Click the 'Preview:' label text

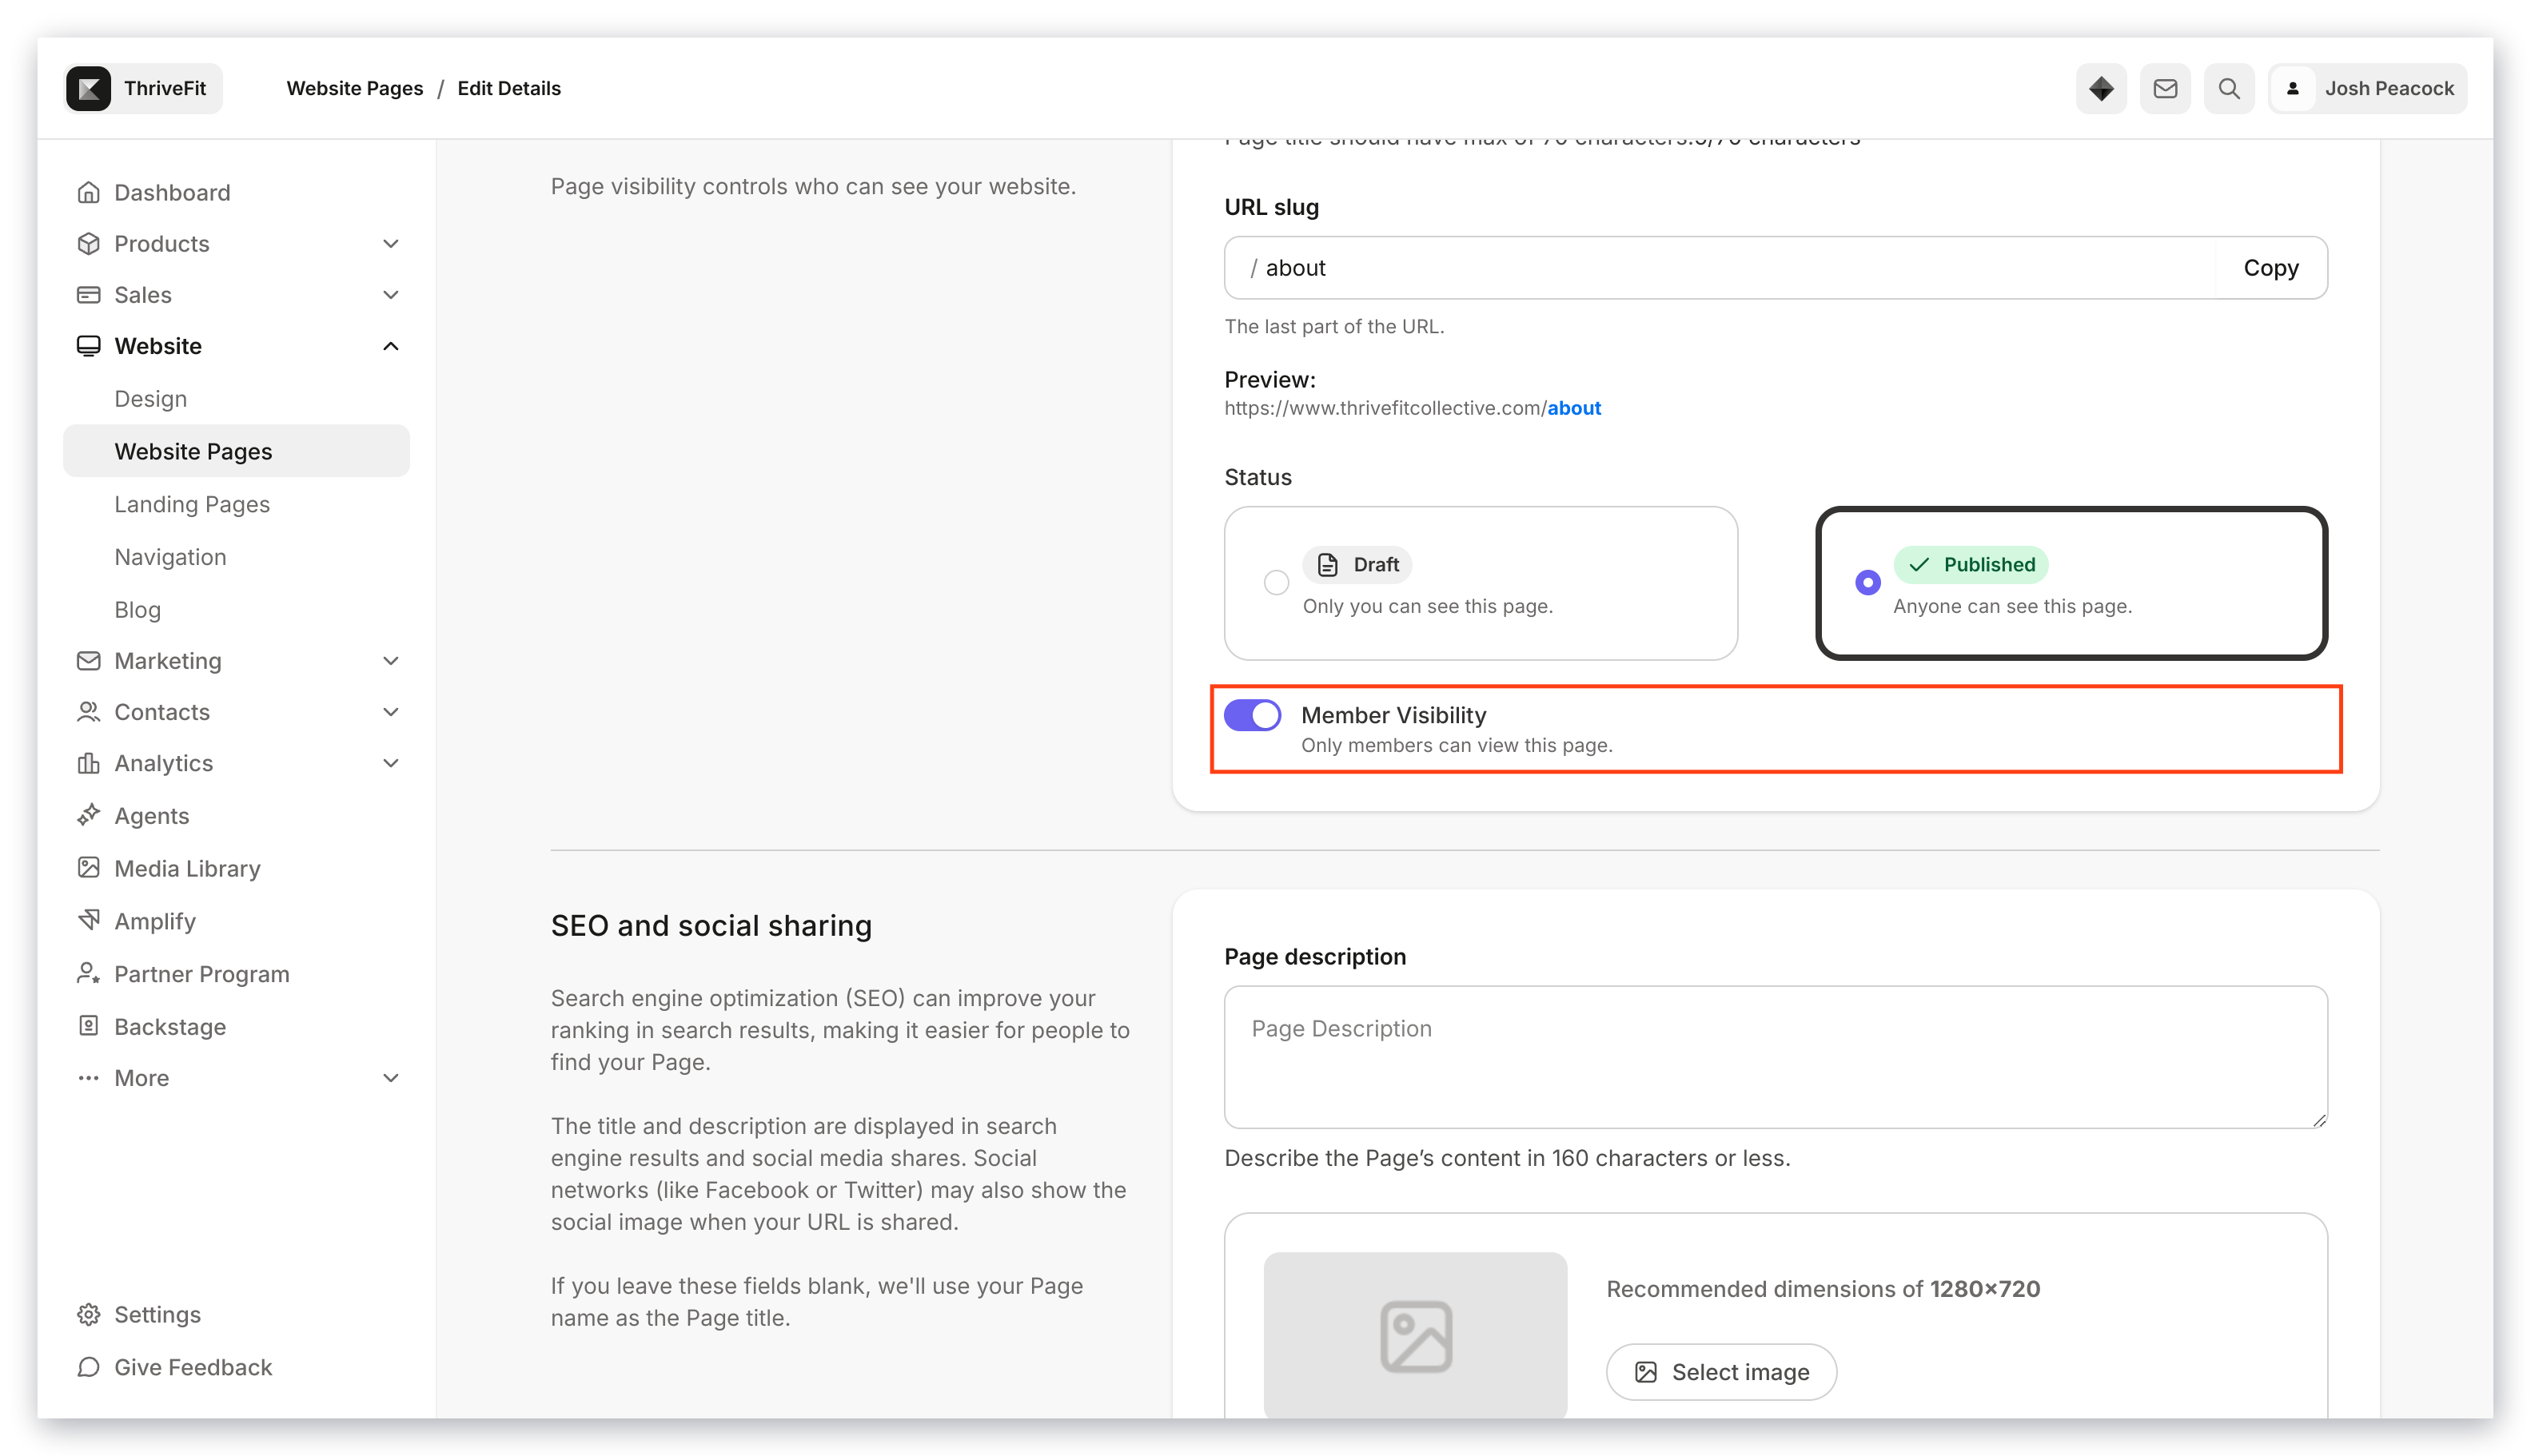point(1269,379)
